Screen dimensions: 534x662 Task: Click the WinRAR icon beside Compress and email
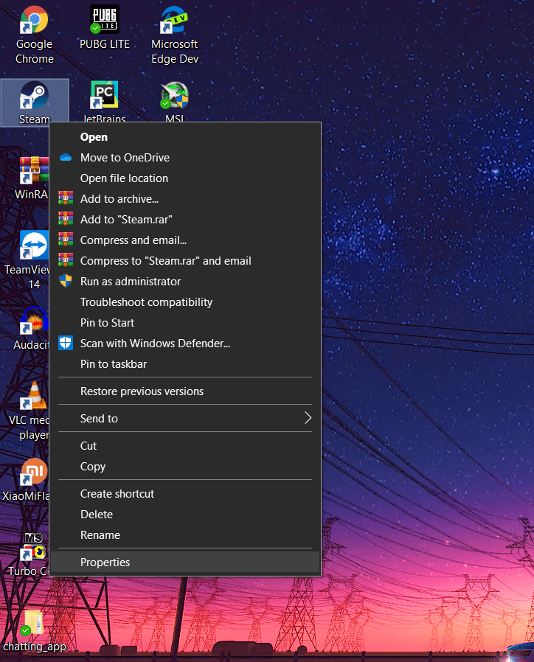[x=66, y=240]
